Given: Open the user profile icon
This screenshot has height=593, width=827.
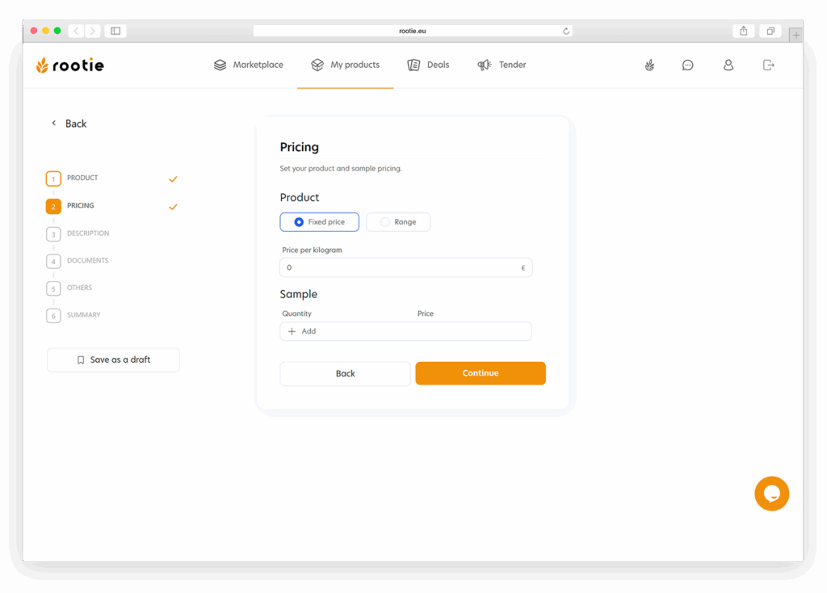Looking at the screenshot, I should point(728,65).
